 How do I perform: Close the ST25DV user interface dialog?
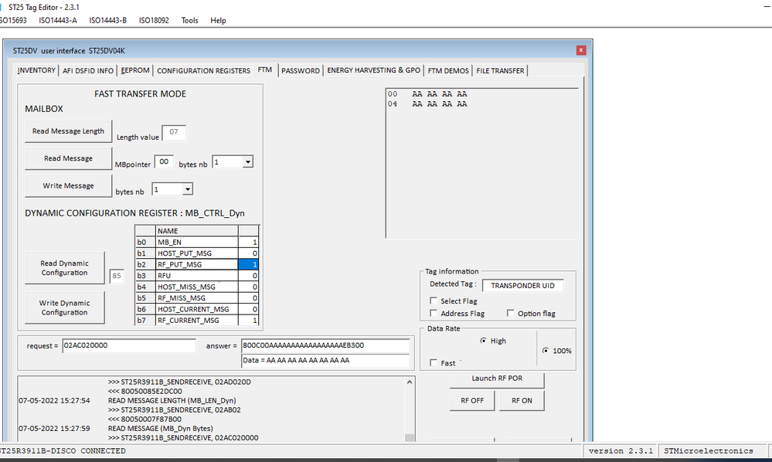click(x=581, y=50)
